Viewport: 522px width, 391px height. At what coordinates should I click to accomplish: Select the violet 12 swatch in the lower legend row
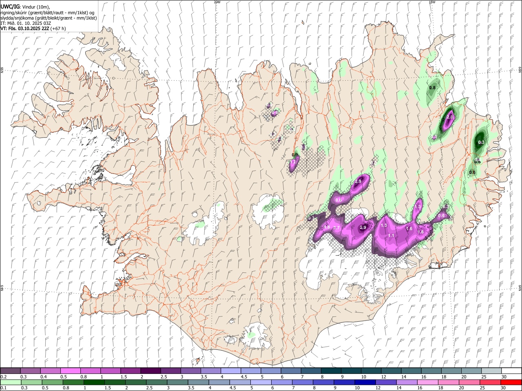point(386,382)
